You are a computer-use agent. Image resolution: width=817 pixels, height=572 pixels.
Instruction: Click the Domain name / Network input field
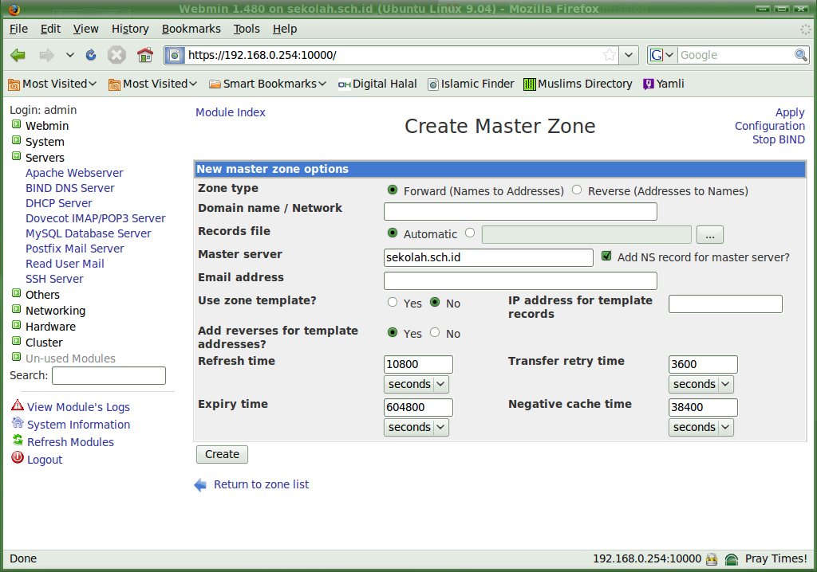pos(520,211)
